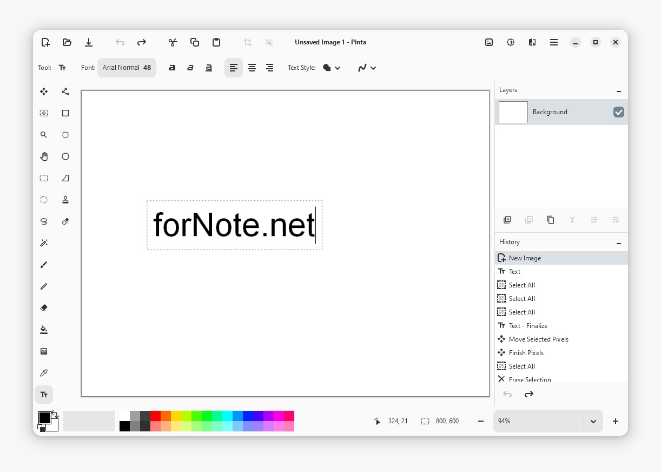Viewport: 661px width, 472px height.
Task: Click redo button in History panel
Action: pos(529,394)
